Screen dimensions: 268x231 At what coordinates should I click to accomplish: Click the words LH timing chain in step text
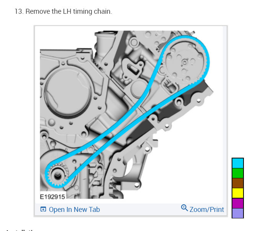pos(87,11)
